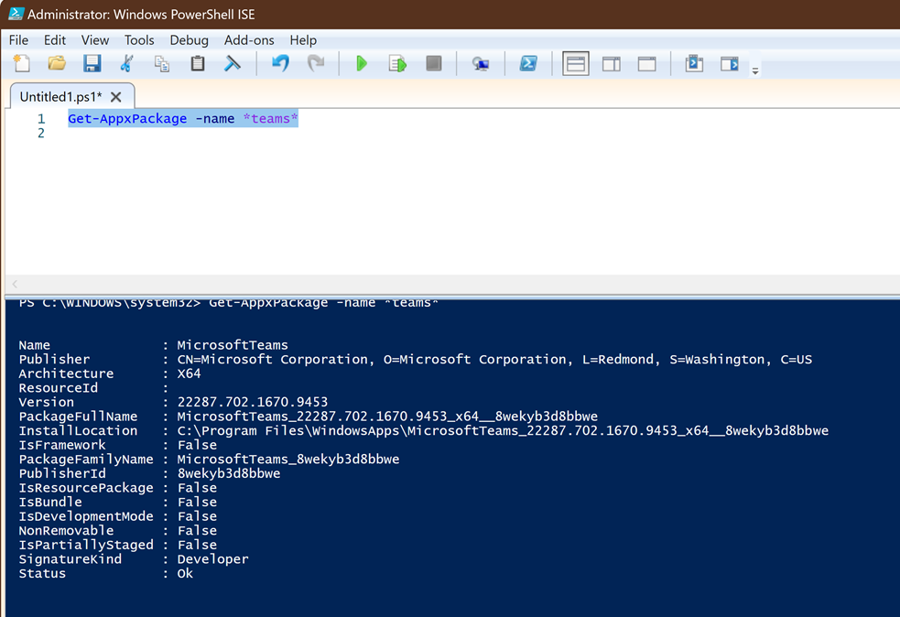This screenshot has width=900, height=617.
Task: Show the Command Add-on pane icon
Action: click(x=730, y=63)
